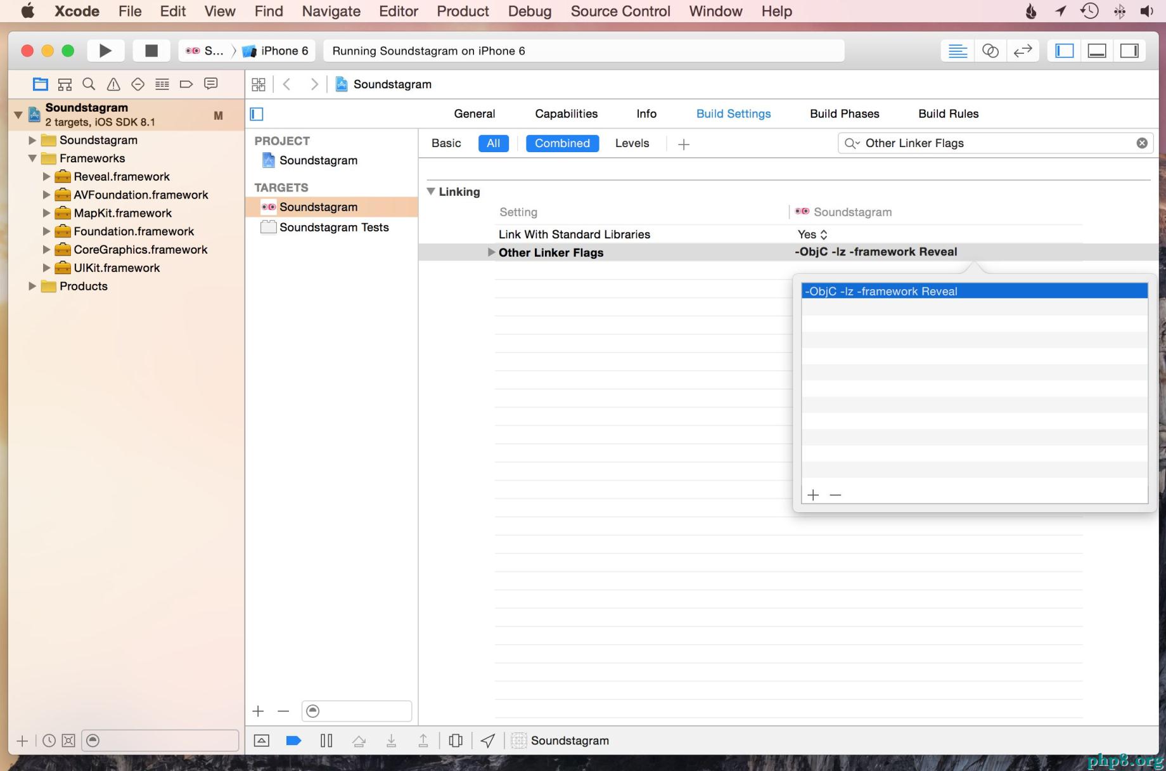
Task: Open the Find navigator magnifier icon
Action: (x=89, y=84)
